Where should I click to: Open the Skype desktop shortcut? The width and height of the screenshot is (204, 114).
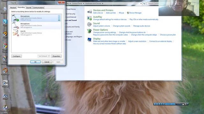[5, 22]
